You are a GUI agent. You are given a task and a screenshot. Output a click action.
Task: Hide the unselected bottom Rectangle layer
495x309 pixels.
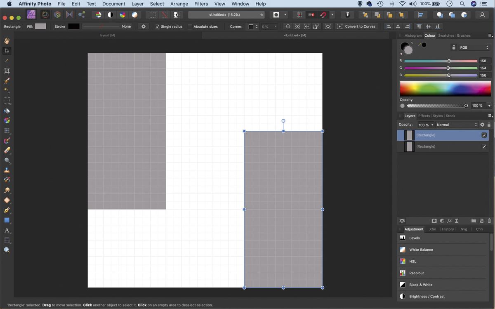(484, 146)
